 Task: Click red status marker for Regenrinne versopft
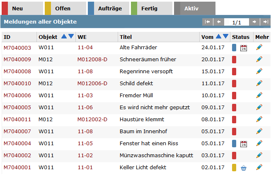[234, 72]
